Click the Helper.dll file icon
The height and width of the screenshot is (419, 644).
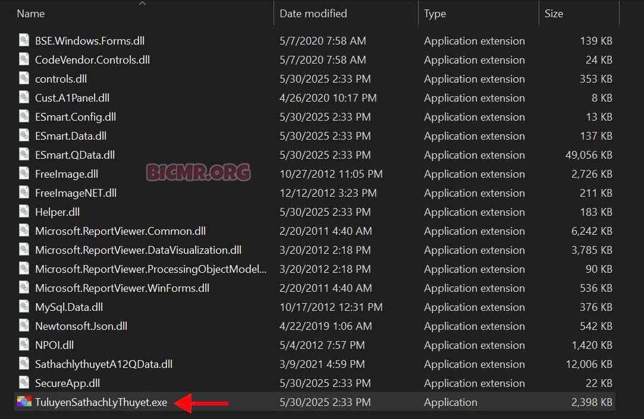[x=24, y=212]
